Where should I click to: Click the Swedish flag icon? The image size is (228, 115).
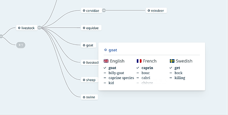click(x=172, y=61)
